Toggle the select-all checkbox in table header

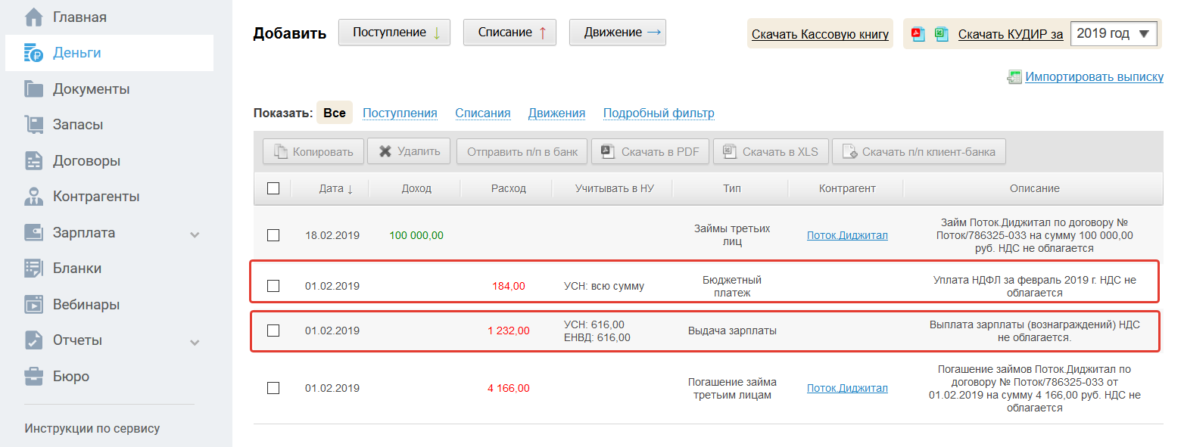(273, 188)
